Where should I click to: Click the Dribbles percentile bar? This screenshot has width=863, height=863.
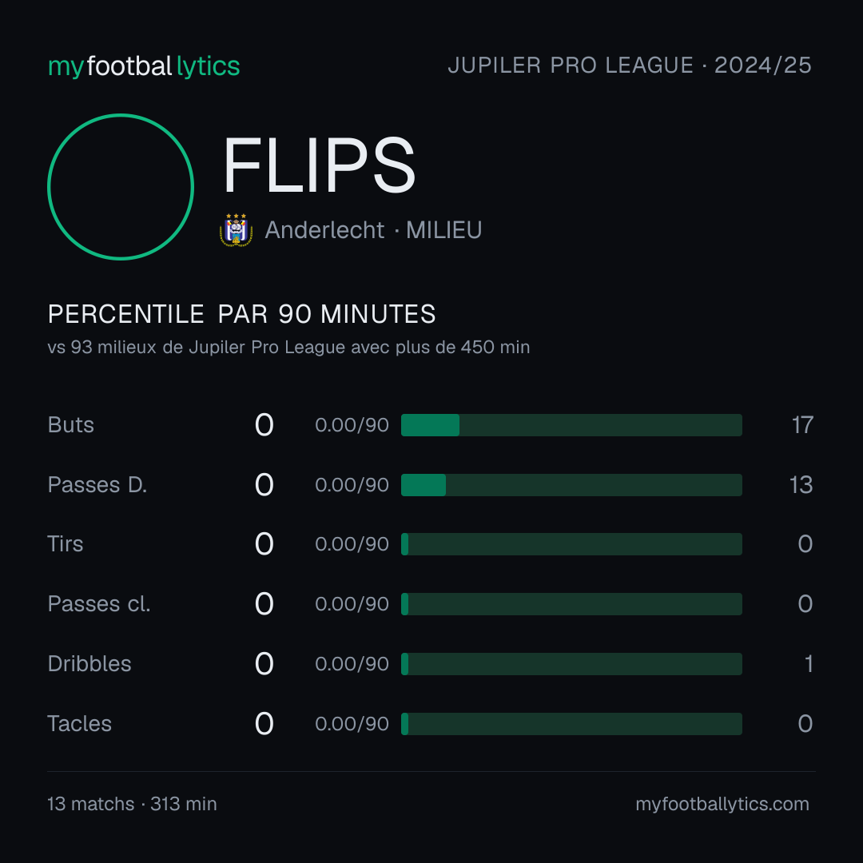point(571,664)
